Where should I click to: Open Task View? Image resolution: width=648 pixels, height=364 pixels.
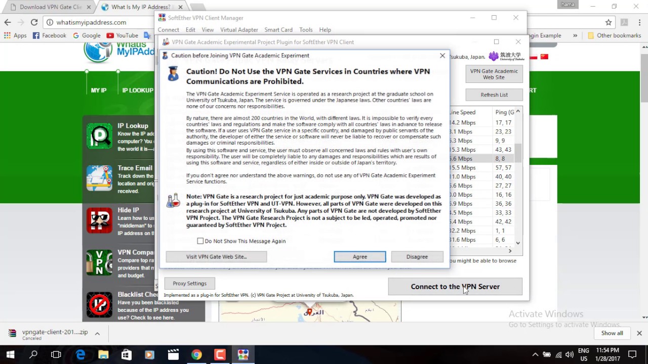point(56,355)
